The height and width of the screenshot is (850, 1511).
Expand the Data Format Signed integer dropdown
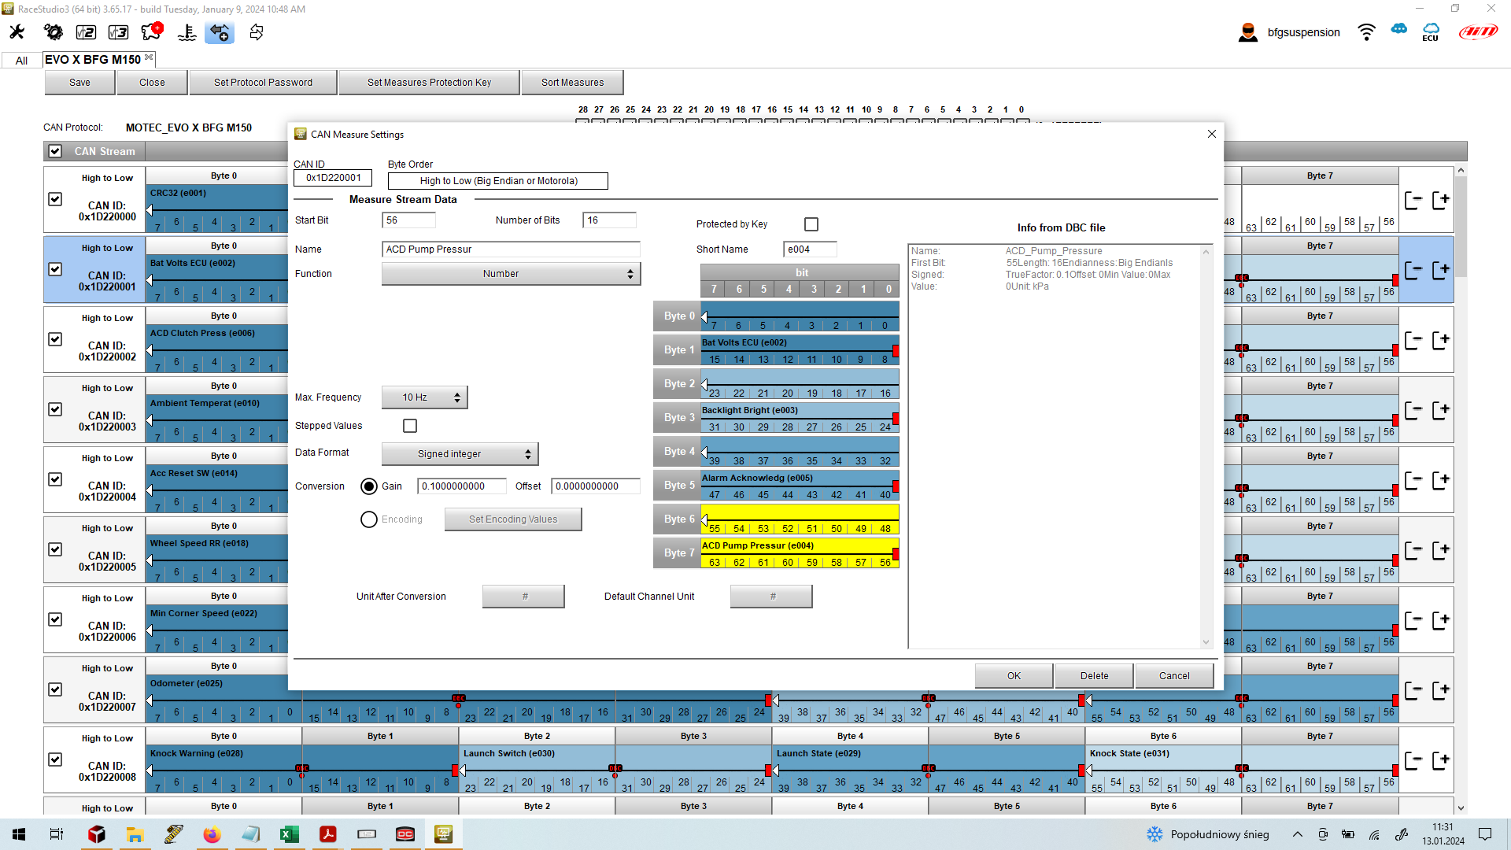point(460,454)
